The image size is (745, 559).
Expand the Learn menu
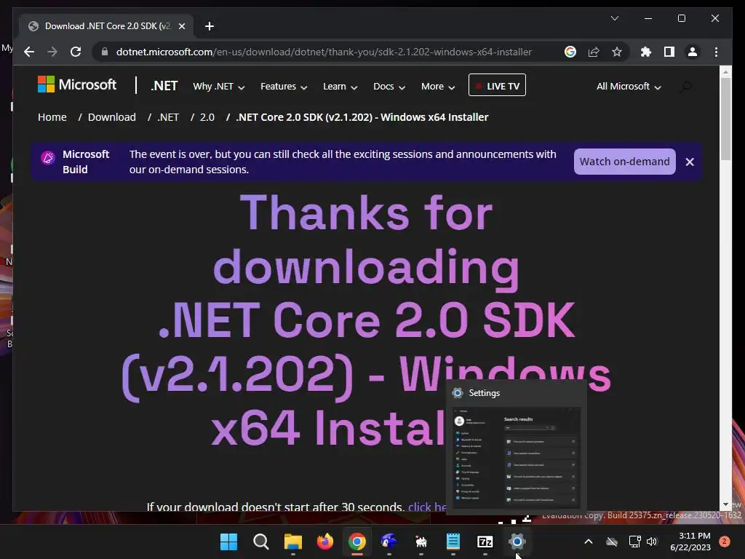[x=340, y=87]
